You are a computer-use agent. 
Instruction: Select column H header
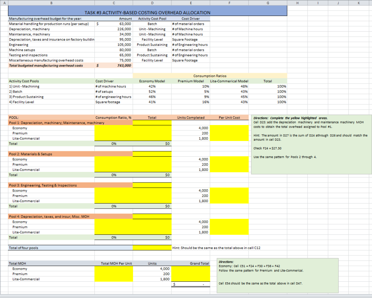pyautogui.click(x=297, y=3)
